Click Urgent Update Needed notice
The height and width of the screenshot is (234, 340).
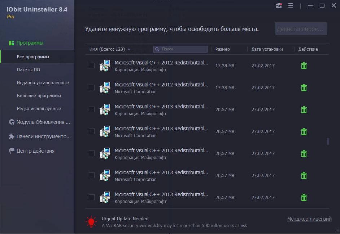125,219
